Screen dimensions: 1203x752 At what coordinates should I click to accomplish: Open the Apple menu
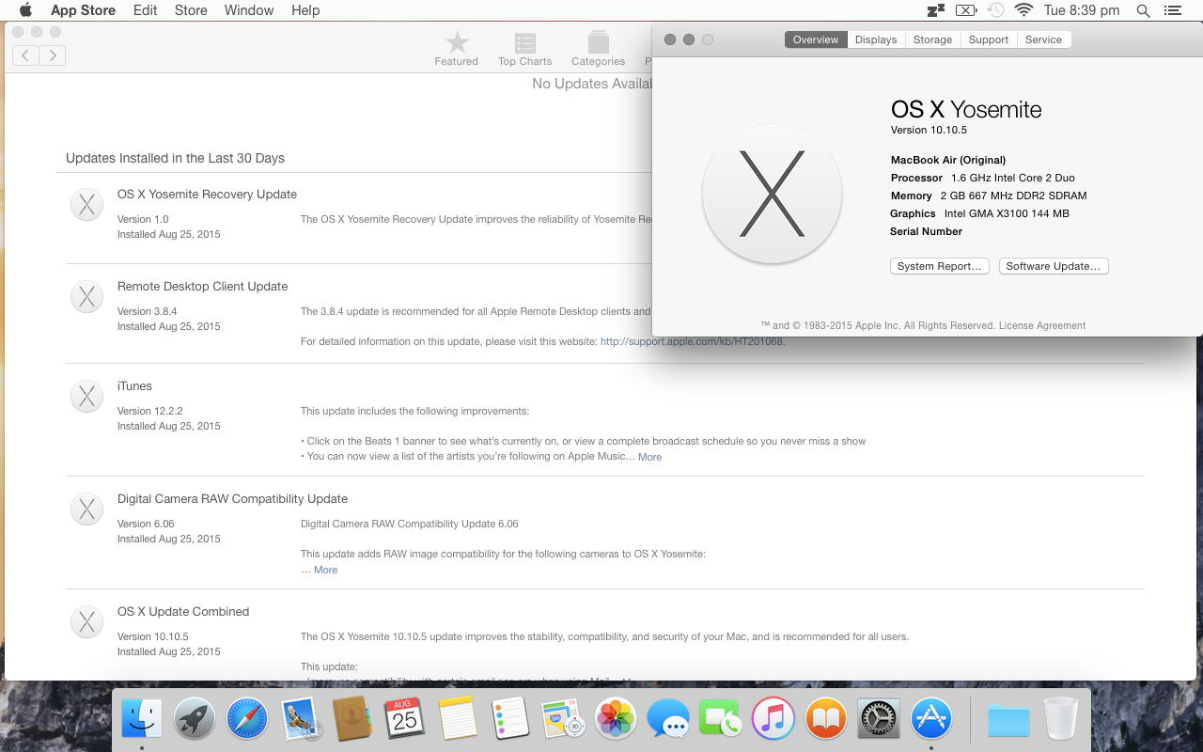click(25, 10)
